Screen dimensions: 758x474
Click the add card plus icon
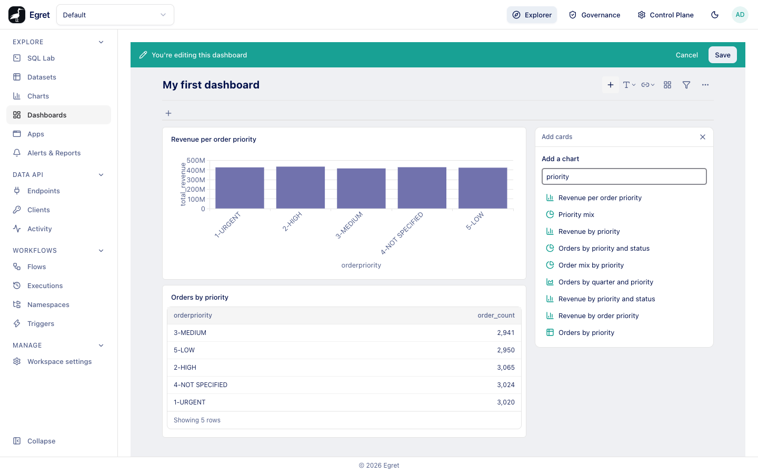[611, 85]
